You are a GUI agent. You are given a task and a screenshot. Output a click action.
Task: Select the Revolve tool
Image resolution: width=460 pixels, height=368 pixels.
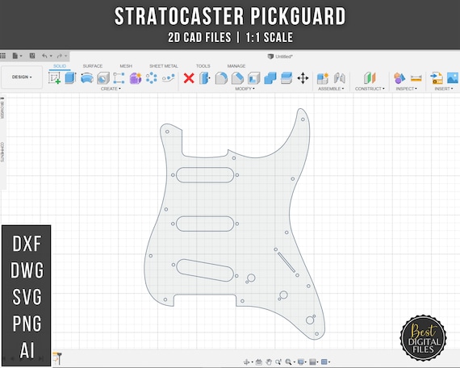point(87,78)
